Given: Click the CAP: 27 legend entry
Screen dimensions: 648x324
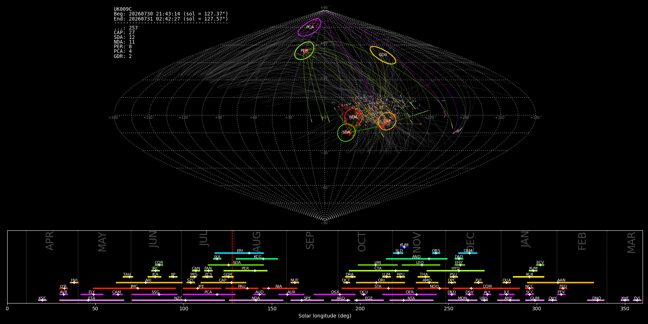Looking at the screenshot, I should coord(124,33).
